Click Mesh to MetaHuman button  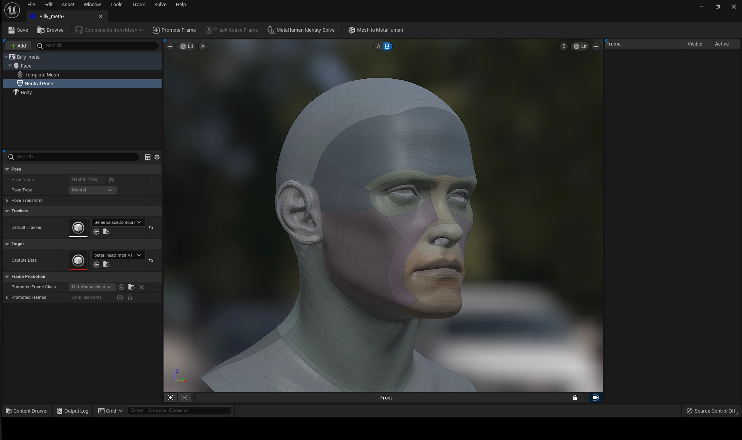coord(376,30)
